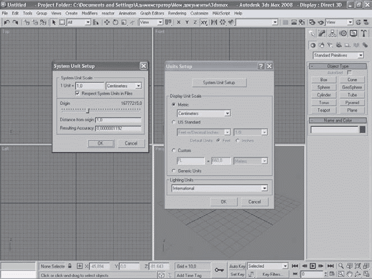Open the Utilities hammer panel
Image resolution: width=372 pixels, height=279 pixels.
click(x=364, y=34)
